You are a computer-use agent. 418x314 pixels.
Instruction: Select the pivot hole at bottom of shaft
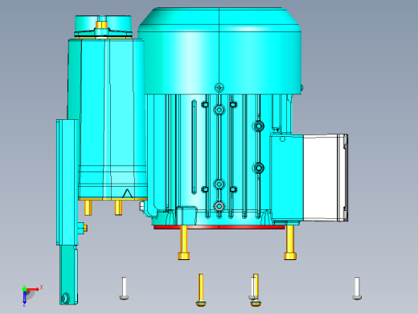tap(65, 298)
